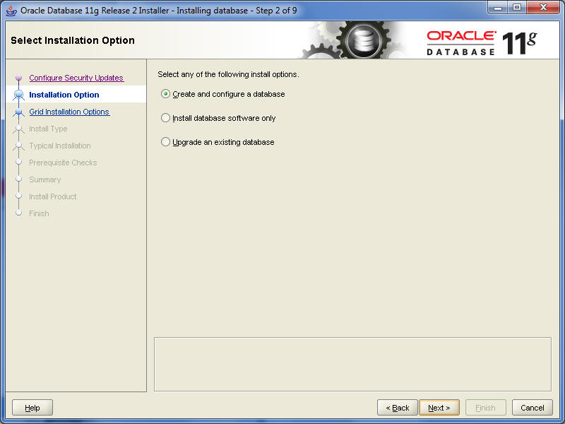Click the database gear graphic in header
The width and height of the screenshot is (565, 424).
point(363,40)
